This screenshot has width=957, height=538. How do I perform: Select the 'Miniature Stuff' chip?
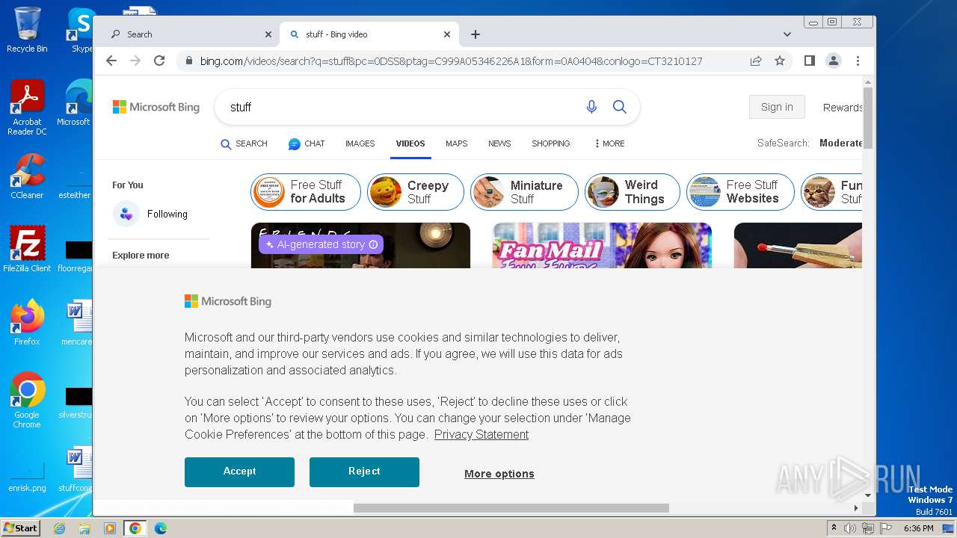coord(524,192)
